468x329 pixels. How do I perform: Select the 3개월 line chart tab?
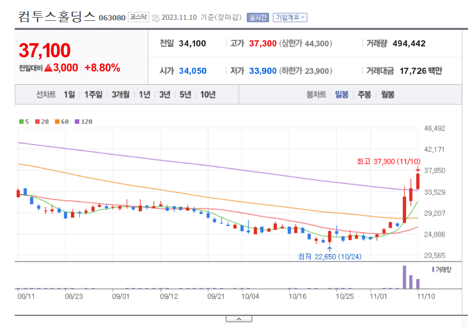click(x=121, y=95)
